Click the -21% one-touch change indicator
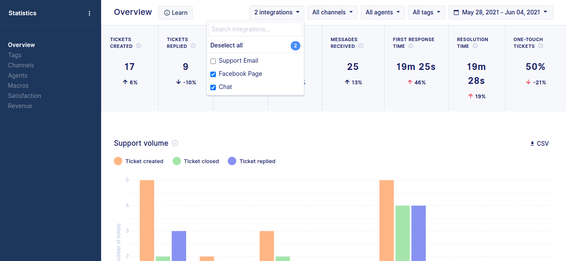The image size is (566, 261). pyautogui.click(x=535, y=83)
